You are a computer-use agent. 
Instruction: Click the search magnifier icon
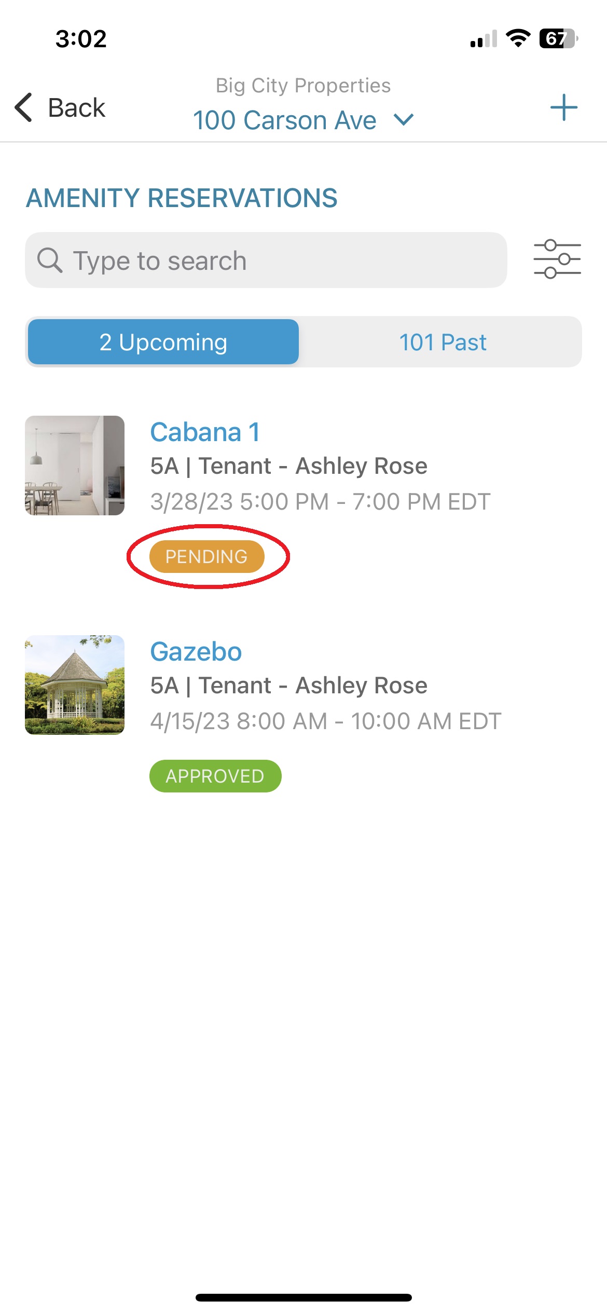(50, 260)
